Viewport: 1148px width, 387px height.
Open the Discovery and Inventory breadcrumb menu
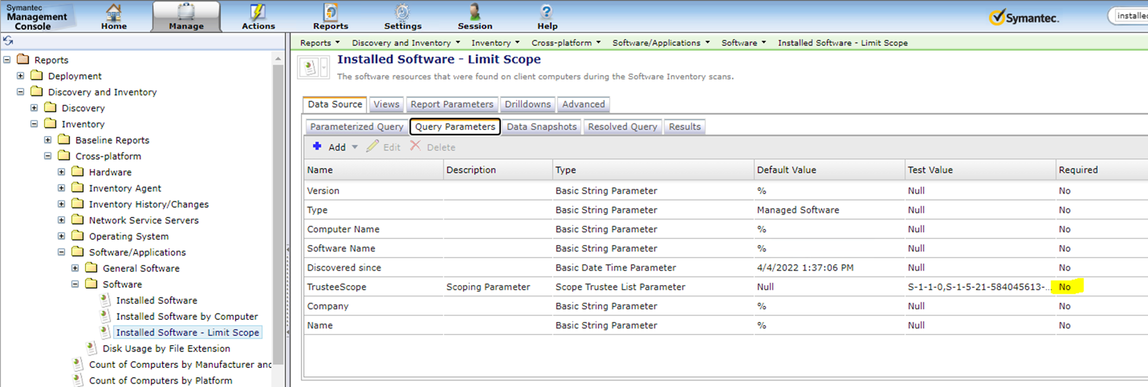click(405, 43)
